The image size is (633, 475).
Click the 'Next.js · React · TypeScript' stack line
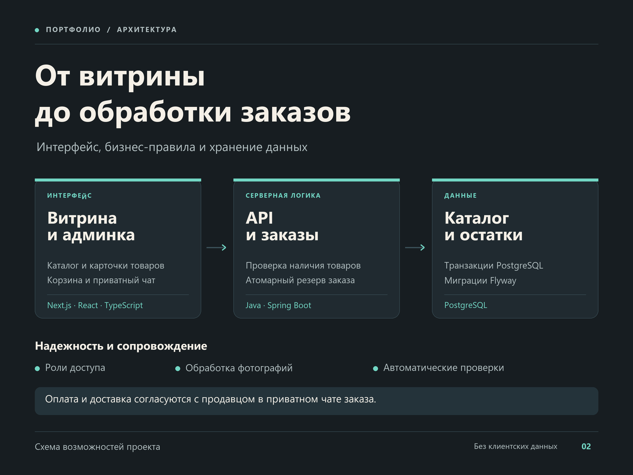[95, 305]
